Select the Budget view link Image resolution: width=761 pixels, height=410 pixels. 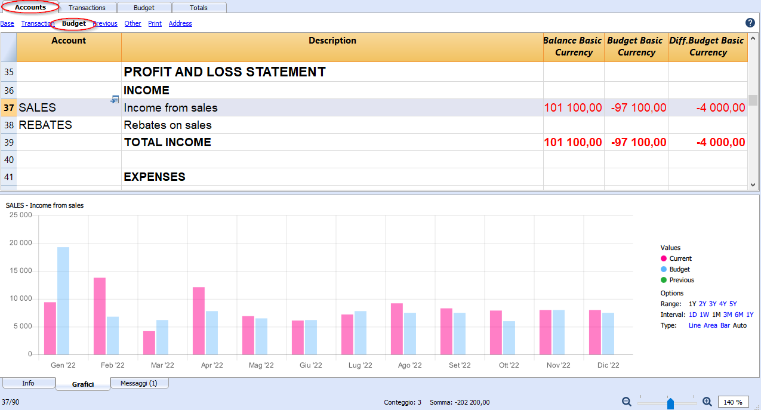pos(74,23)
